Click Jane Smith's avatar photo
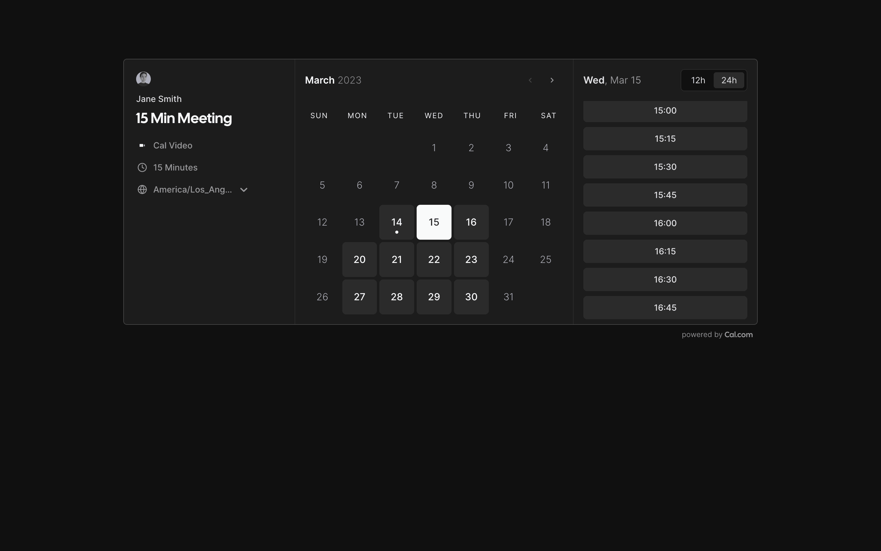 (x=143, y=79)
